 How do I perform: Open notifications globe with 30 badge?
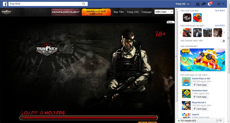click(210, 4)
